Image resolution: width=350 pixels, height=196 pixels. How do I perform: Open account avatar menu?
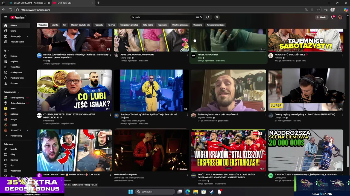tap(340, 17)
